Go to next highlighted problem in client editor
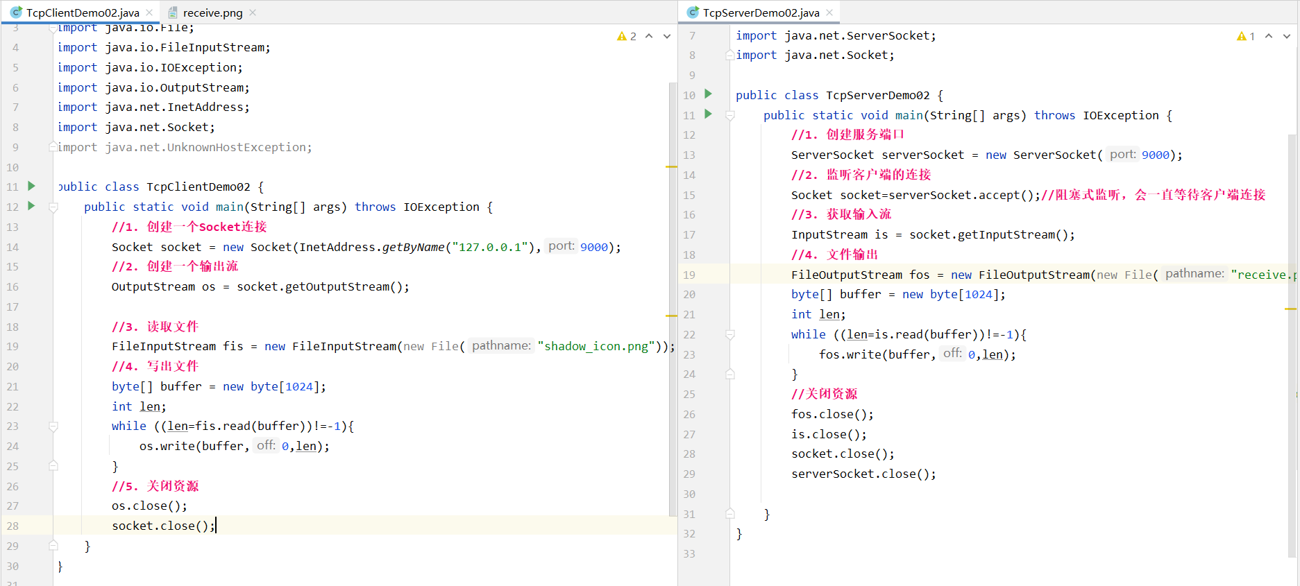The image size is (1300, 586). [x=667, y=36]
